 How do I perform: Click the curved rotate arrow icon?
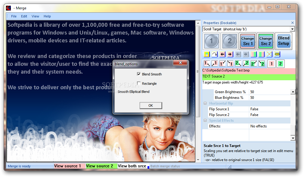pyautogui.click(x=214, y=54)
